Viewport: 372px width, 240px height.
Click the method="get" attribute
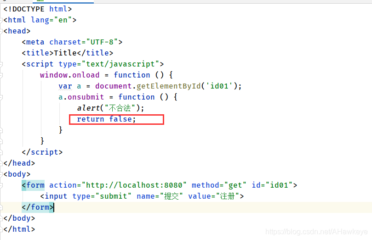[219, 185]
